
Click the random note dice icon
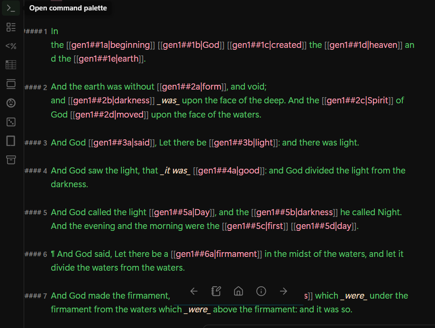[10, 122]
